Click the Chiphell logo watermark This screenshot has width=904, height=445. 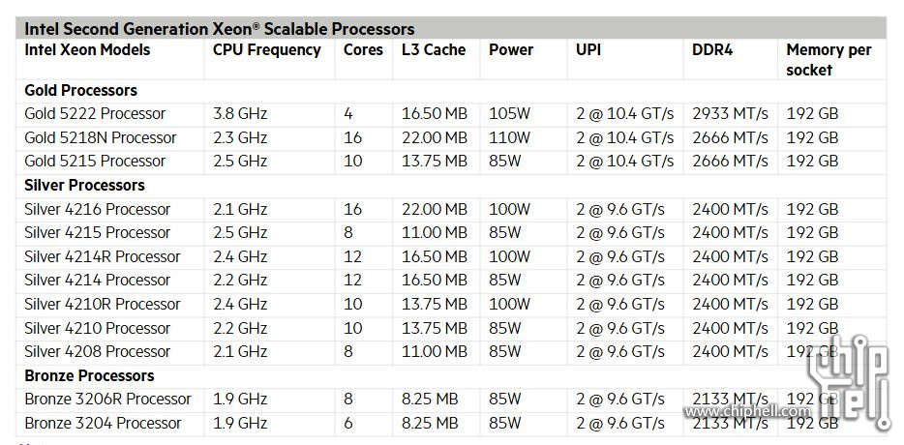coord(849,381)
